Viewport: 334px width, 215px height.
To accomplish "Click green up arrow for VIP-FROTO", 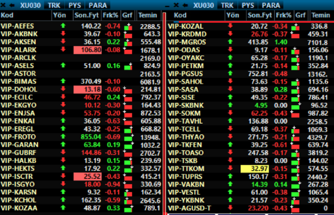I will [63, 137].
